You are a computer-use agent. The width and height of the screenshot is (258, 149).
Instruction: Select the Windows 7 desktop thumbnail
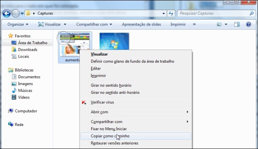pos(114,41)
